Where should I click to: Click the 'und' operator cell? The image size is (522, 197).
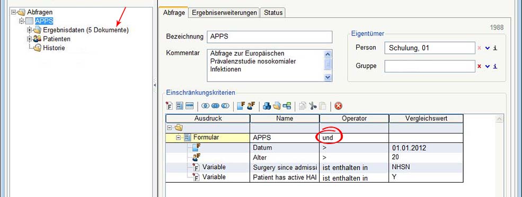click(x=354, y=138)
